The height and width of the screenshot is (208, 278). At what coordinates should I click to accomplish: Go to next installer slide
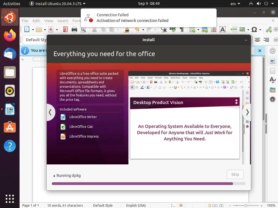point(247,112)
